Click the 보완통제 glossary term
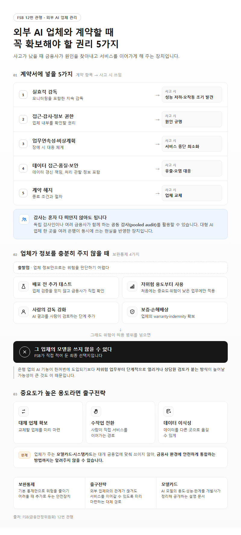241x535 pixels. click(27, 484)
